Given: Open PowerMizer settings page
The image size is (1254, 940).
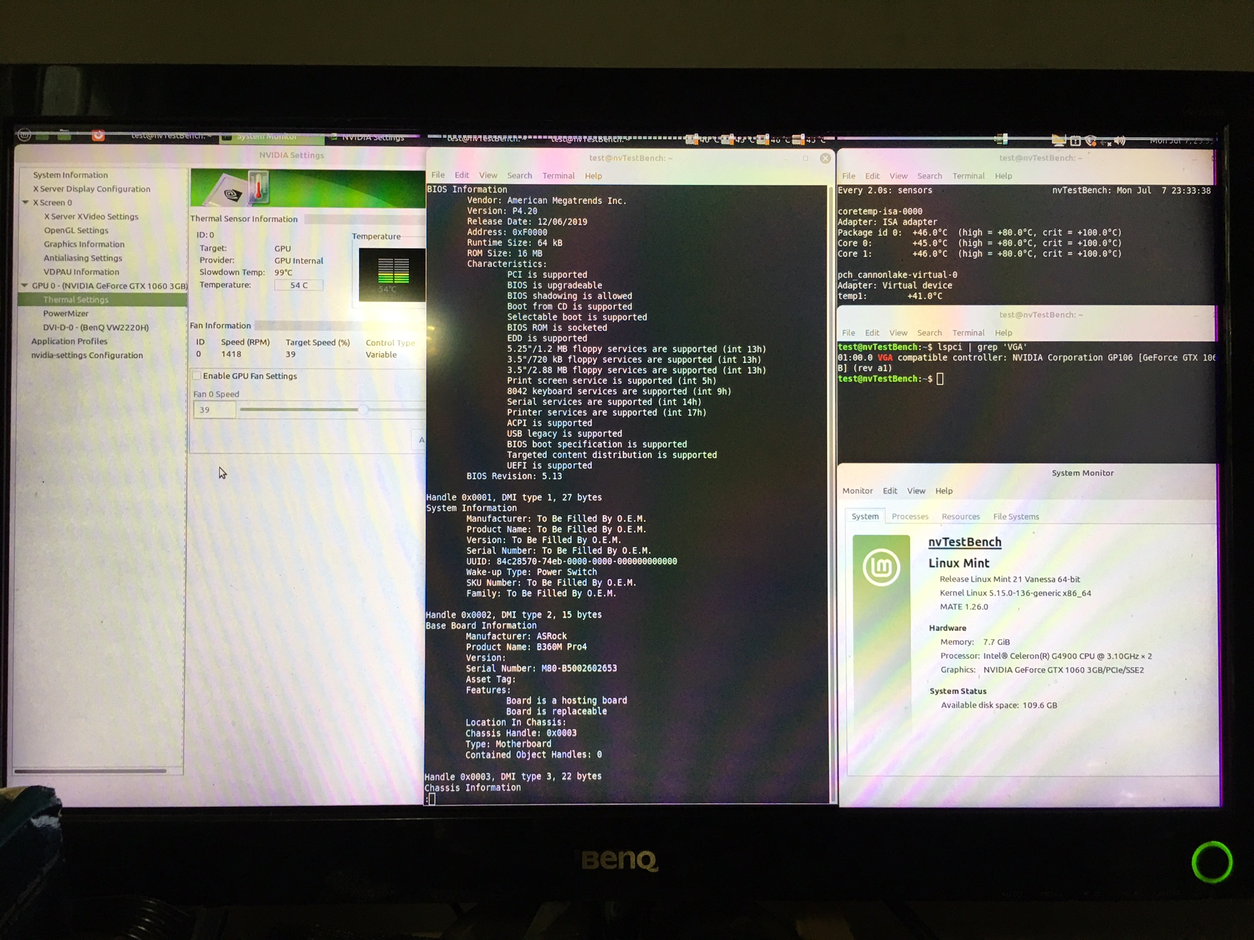Looking at the screenshot, I should tap(65, 313).
